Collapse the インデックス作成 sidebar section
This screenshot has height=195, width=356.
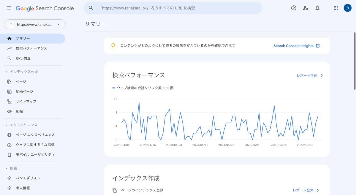click(7, 72)
